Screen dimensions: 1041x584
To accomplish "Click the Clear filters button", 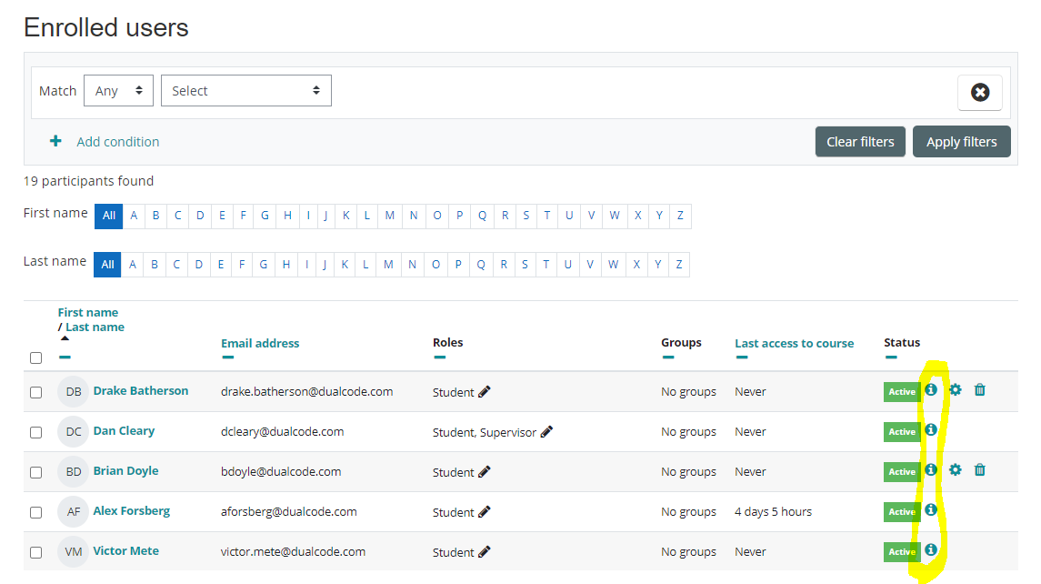I will tap(859, 142).
